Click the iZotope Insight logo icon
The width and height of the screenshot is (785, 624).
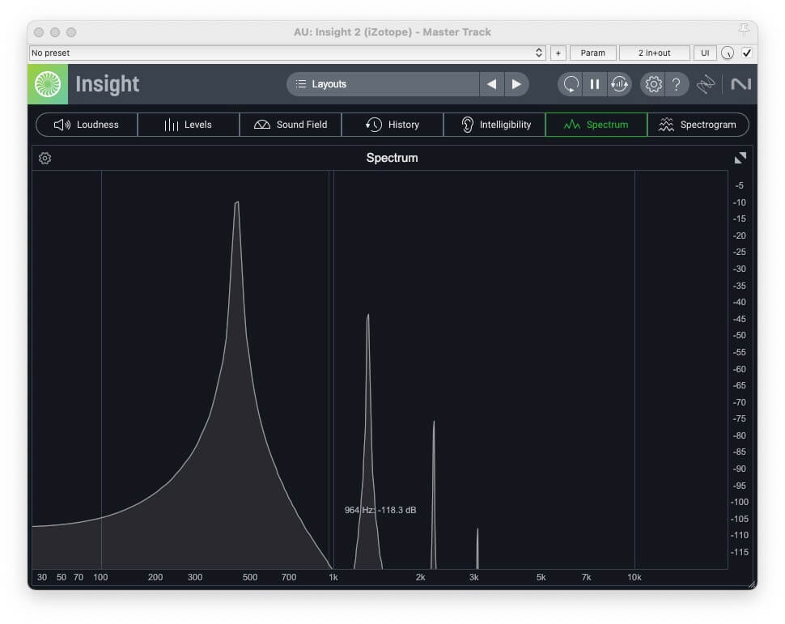pyautogui.click(x=48, y=84)
